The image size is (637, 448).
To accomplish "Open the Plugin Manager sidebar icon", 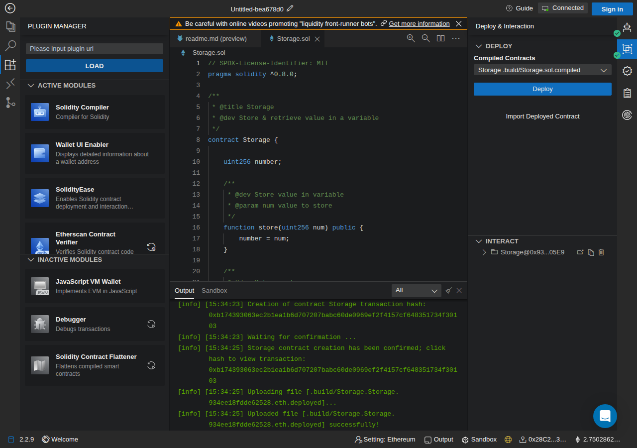I will [10, 65].
